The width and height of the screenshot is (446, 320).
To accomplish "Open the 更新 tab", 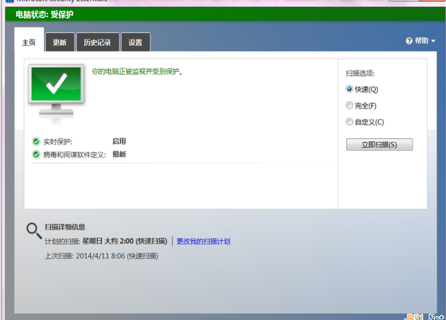I will coord(60,42).
